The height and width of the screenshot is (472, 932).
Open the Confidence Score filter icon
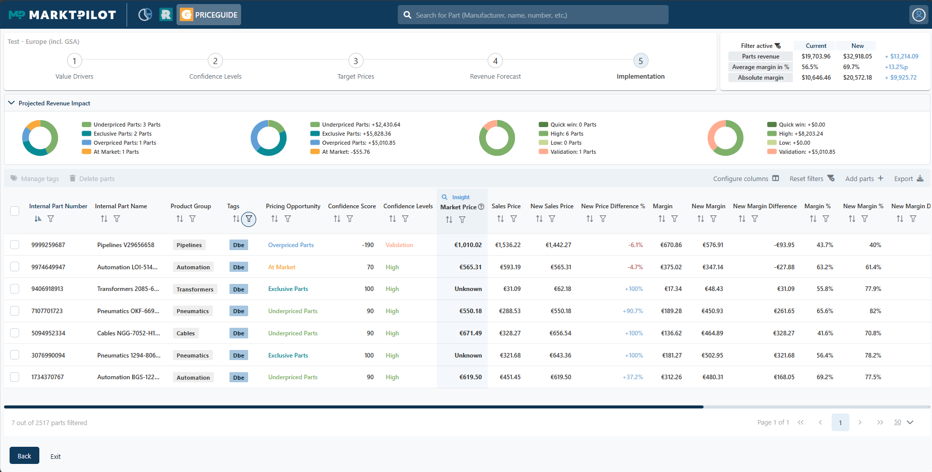(x=349, y=219)
